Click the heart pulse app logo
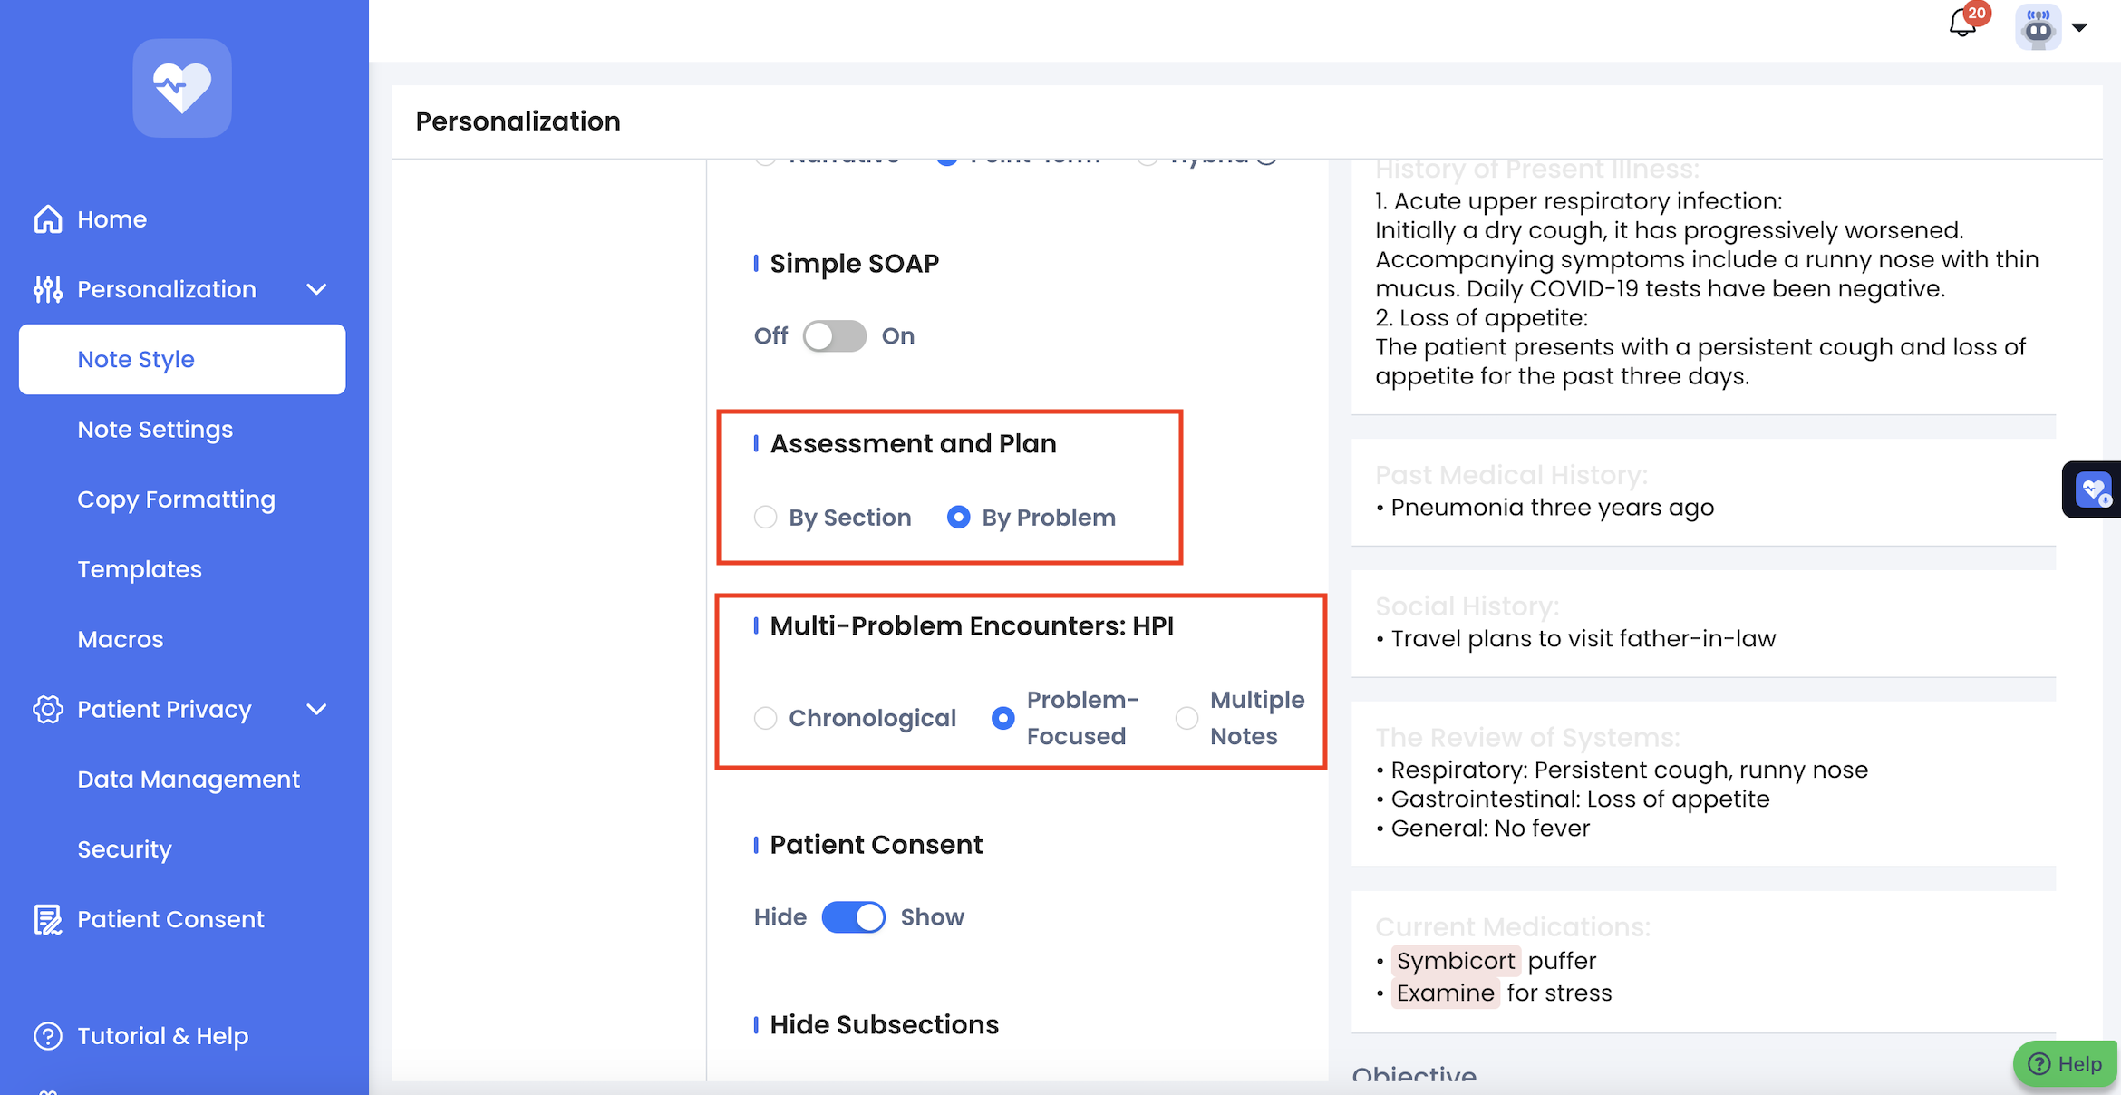This screenshot has width=2121, height=1095. 181,88
